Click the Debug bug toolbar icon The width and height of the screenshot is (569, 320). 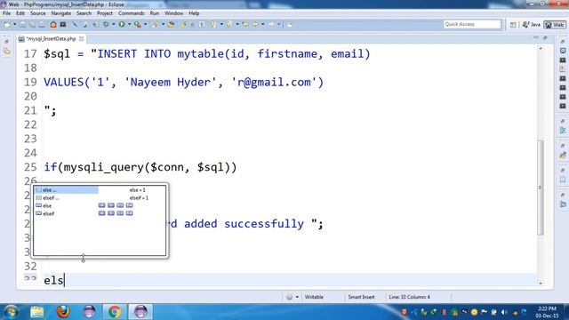pyautogui.click(x=107, y=24)
